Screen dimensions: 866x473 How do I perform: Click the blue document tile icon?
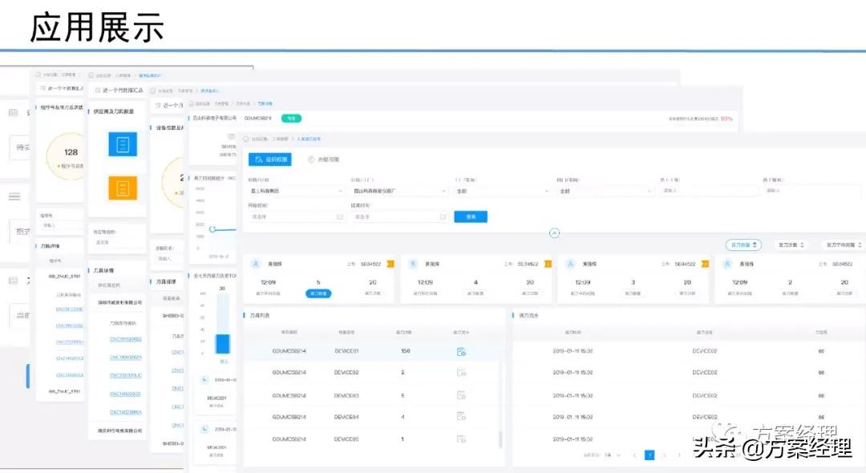pos(123,144)
